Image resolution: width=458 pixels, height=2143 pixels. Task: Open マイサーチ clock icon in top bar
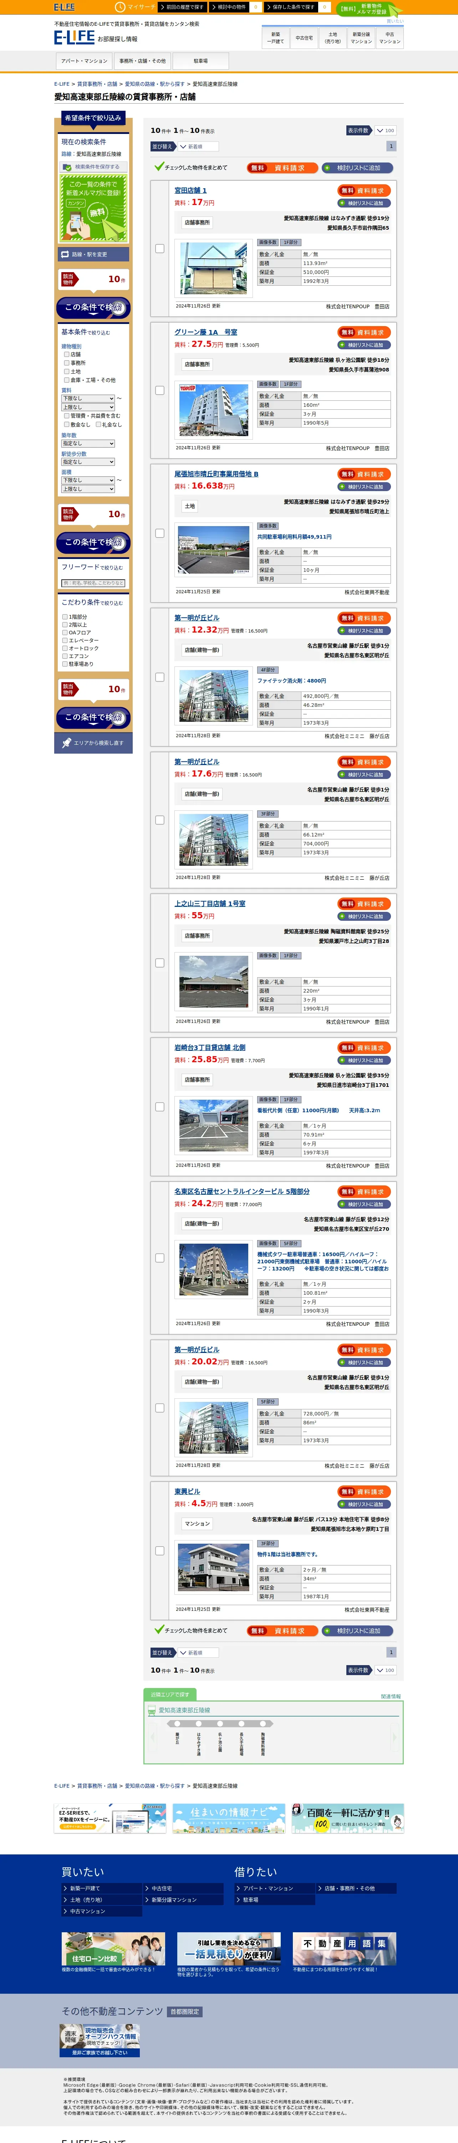point(120,7)
